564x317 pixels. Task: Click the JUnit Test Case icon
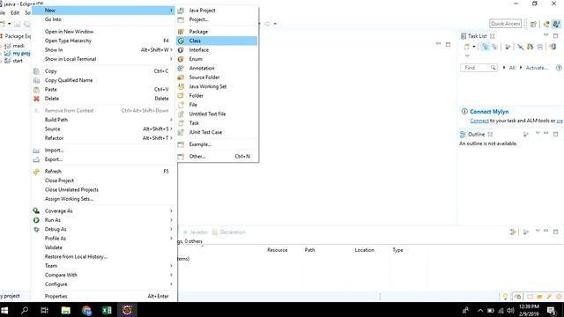tap(181, 132)
